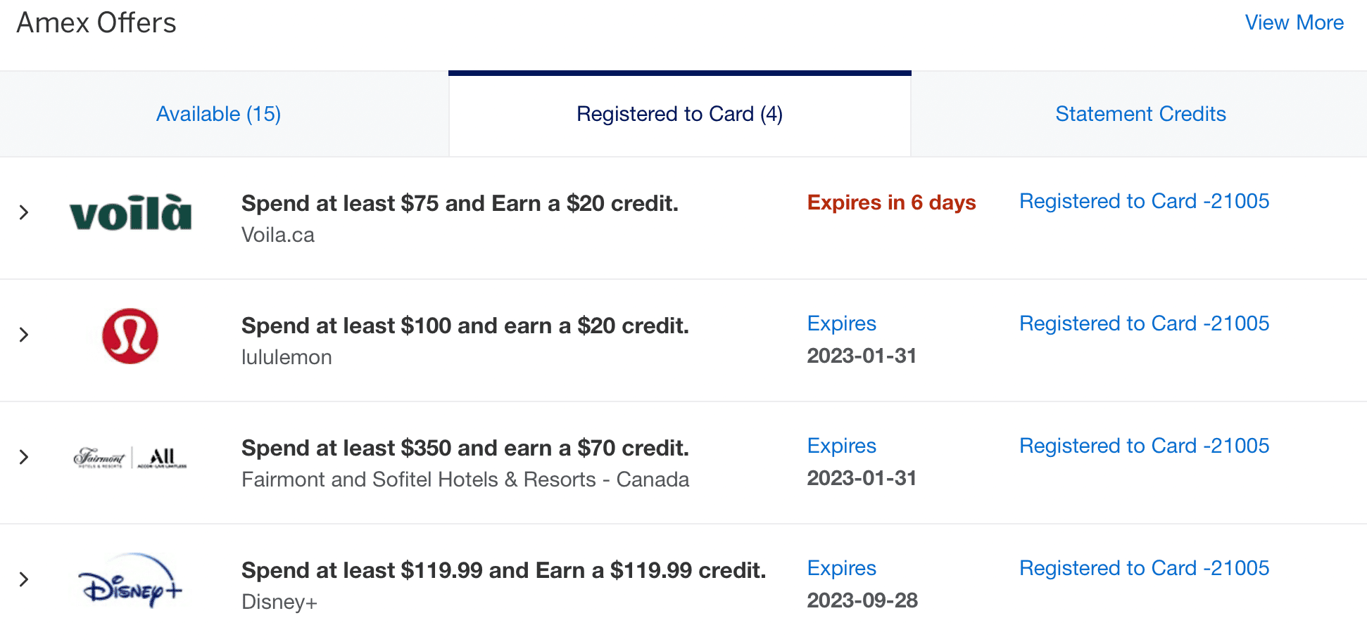
Task: Select the Registered to Card (4) tab
Action: pos(679,114)
